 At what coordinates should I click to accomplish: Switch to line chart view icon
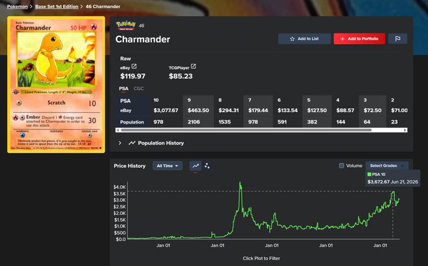tap(196, 166)
